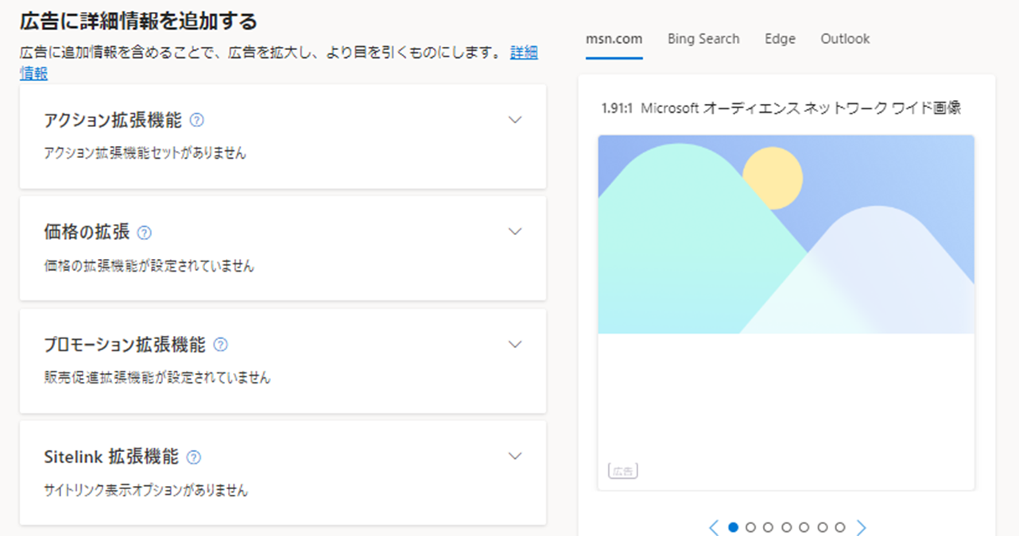Expand the アクション拡張機能 section
Screen dimensions: 1019x536
point(515,120)
